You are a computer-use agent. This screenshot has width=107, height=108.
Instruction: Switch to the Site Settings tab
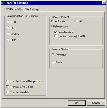tap(32, 10)
